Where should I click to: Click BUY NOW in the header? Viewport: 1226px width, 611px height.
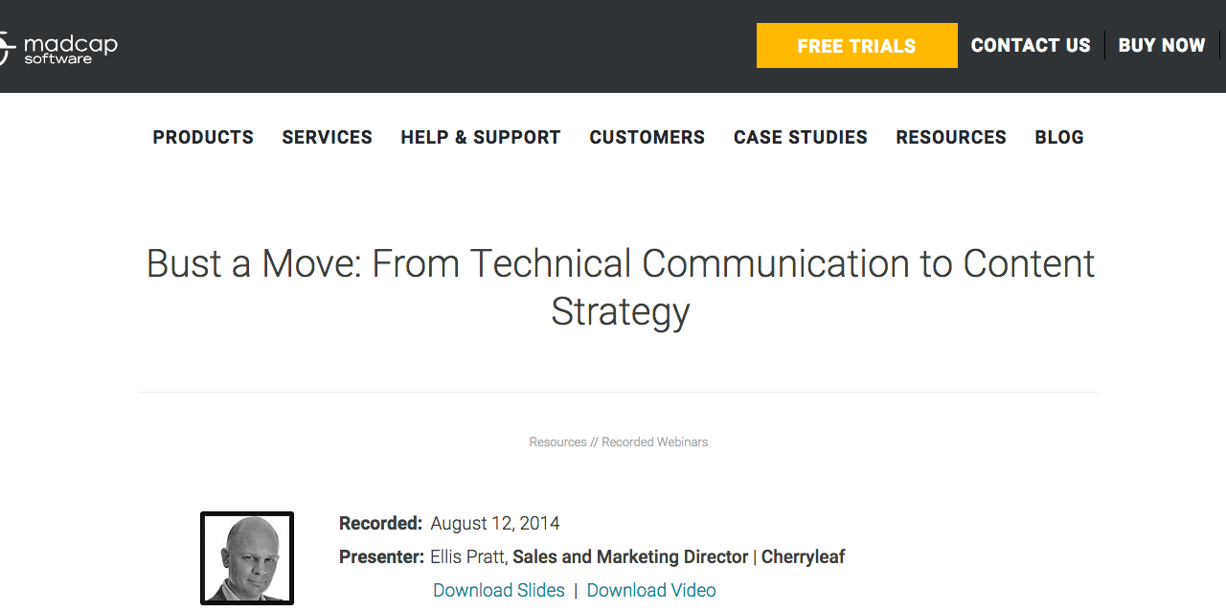coord(1162,46)
